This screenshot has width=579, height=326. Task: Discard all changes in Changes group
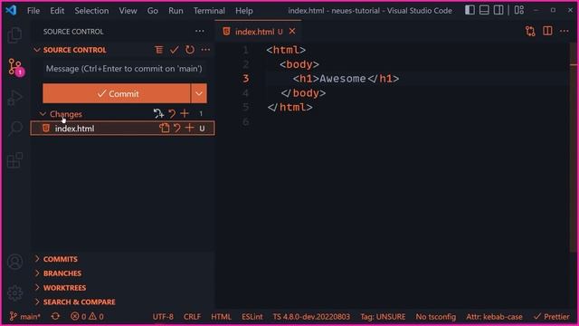(x=172, y=113)
